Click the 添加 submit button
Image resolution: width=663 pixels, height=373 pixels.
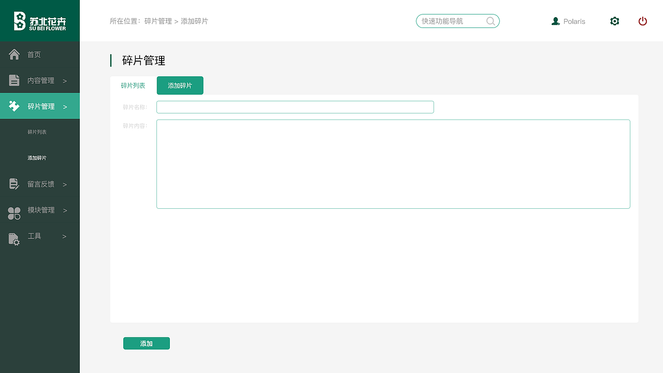click(147, 343)
